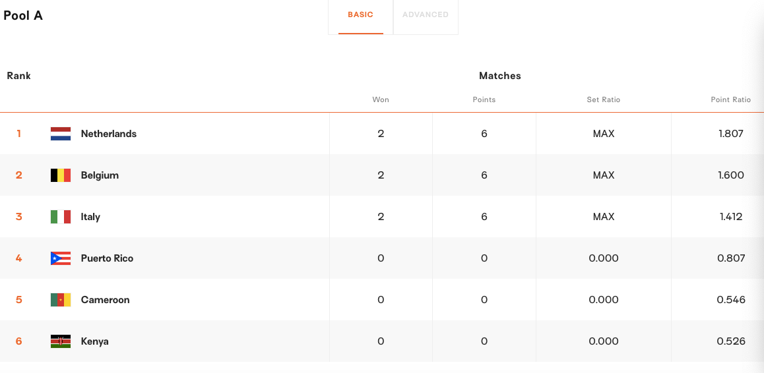This screenshot has width=764, height=373.
Task: Select the Italy team name
Action: [x=90, y=217]
